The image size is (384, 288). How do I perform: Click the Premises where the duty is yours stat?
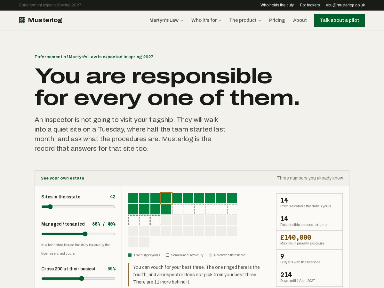tap(309, 203)
